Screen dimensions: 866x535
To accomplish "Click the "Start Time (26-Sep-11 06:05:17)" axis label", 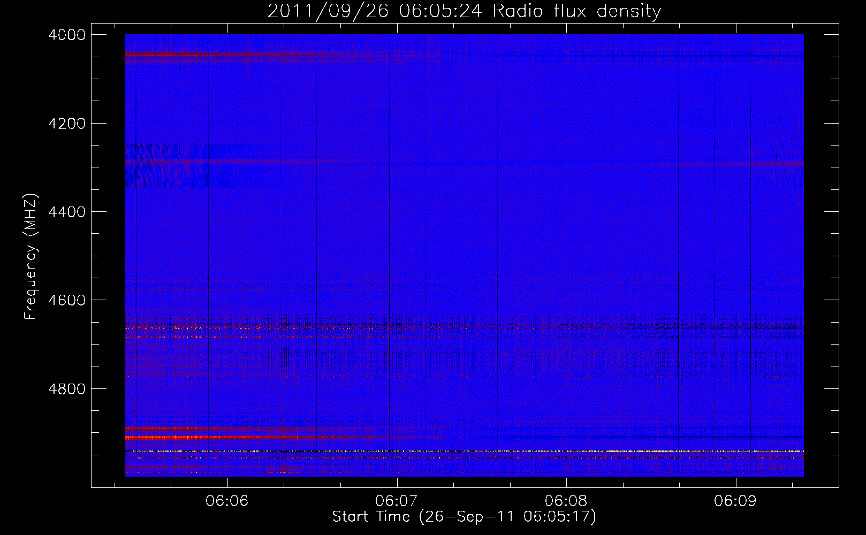I will point(464,517).
